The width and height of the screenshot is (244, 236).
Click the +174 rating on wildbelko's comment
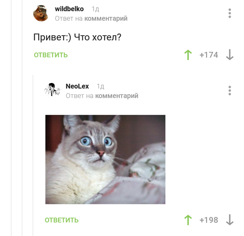(209, 55)
